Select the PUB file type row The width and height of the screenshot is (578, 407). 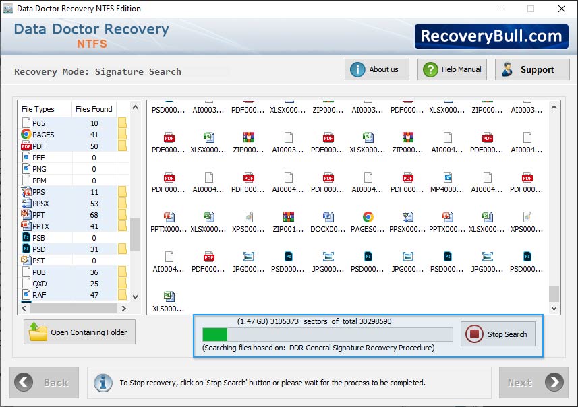(74, 272)
